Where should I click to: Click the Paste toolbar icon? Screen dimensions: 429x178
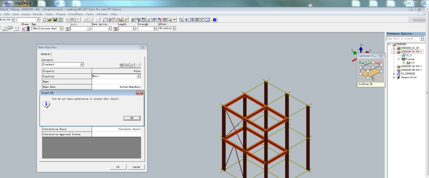(x=73, y=20)
